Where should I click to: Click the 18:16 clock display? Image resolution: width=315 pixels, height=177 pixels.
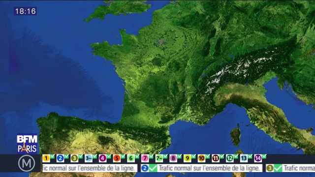pyautogui.click(x=26, y=11)
